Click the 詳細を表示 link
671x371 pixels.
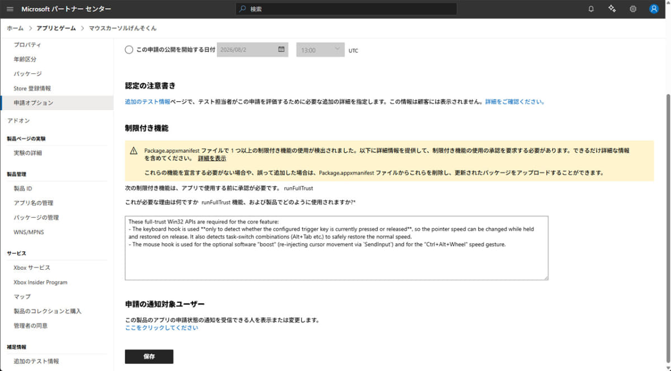(x=211, y=159)
